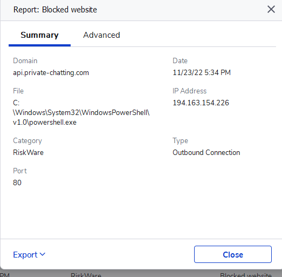Click the port value 80
Viewport: 282px width, 277px height.
coord(17,183)
